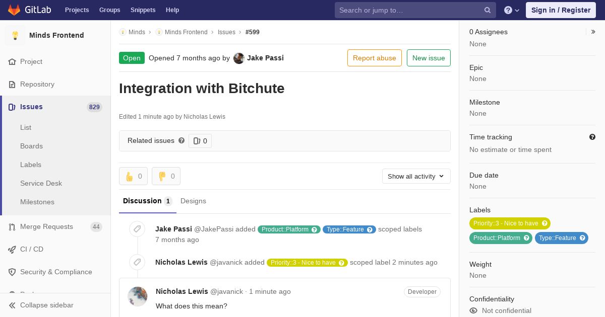Click Minds Frontend breadcrumb link

coord(186,32)
